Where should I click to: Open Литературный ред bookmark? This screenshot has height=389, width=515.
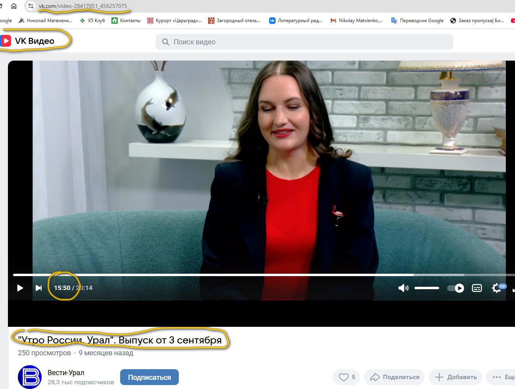[296, 21]
